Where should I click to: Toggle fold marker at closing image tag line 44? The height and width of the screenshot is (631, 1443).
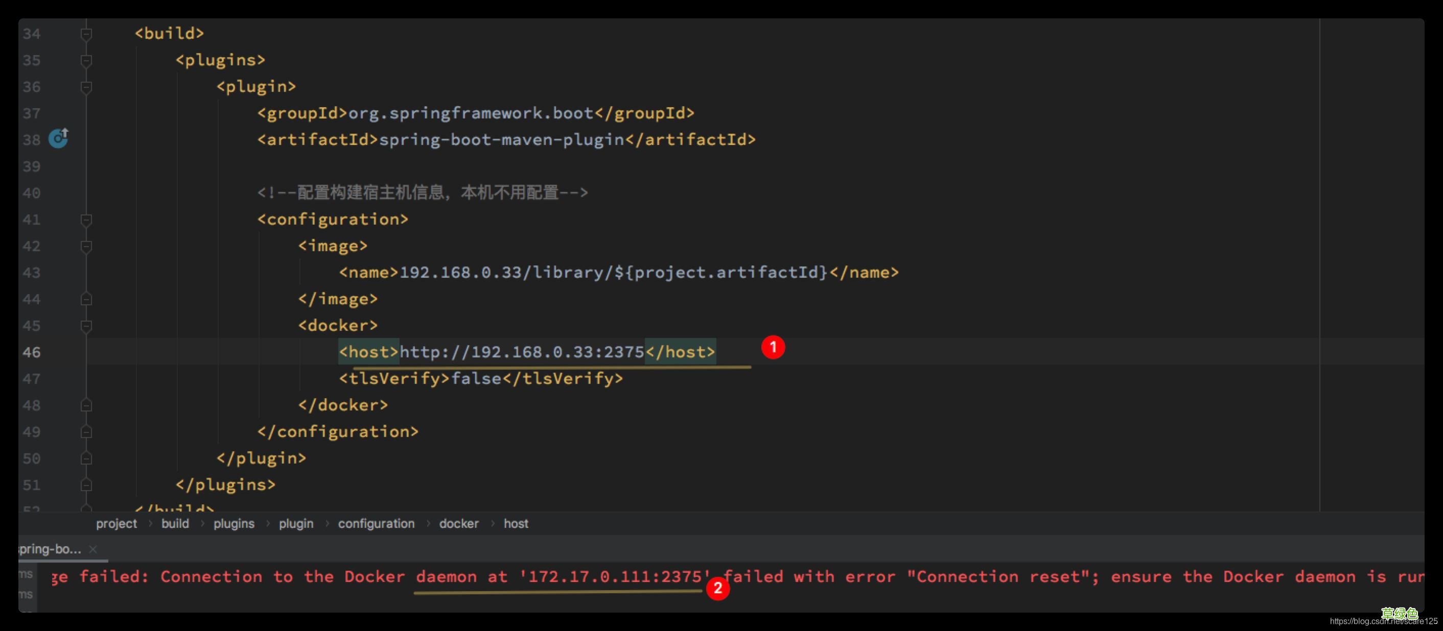tap(86, 299)
